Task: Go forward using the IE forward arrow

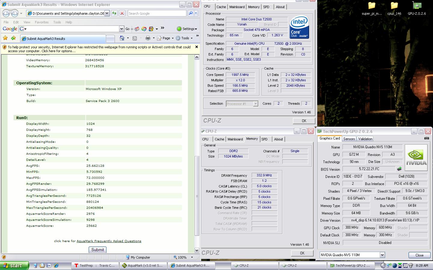Action: coord(14,13)
